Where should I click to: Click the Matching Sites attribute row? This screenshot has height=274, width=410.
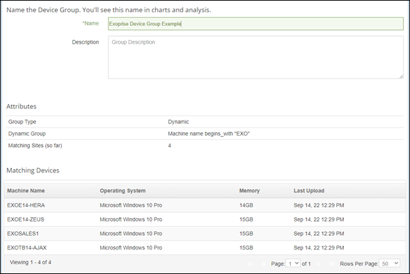point(204,146)
